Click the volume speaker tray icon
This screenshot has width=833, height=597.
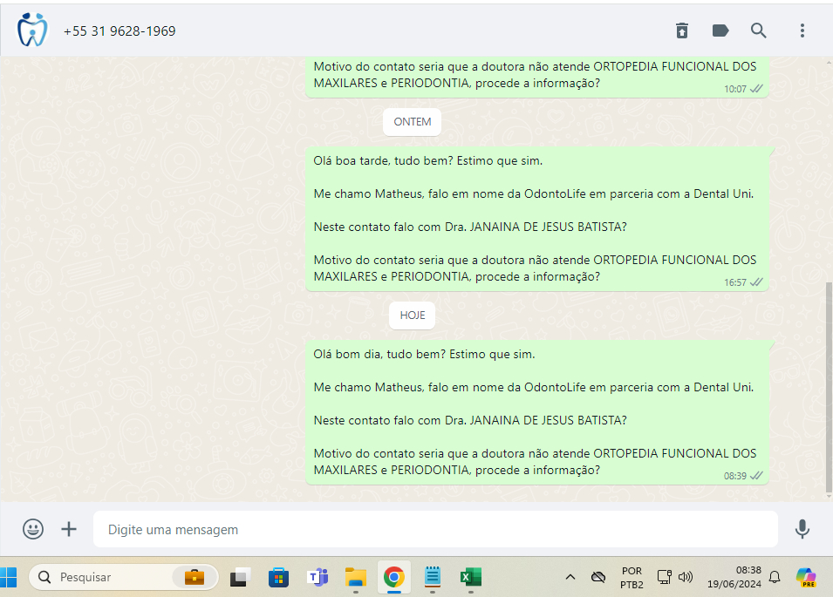point(686,577)
